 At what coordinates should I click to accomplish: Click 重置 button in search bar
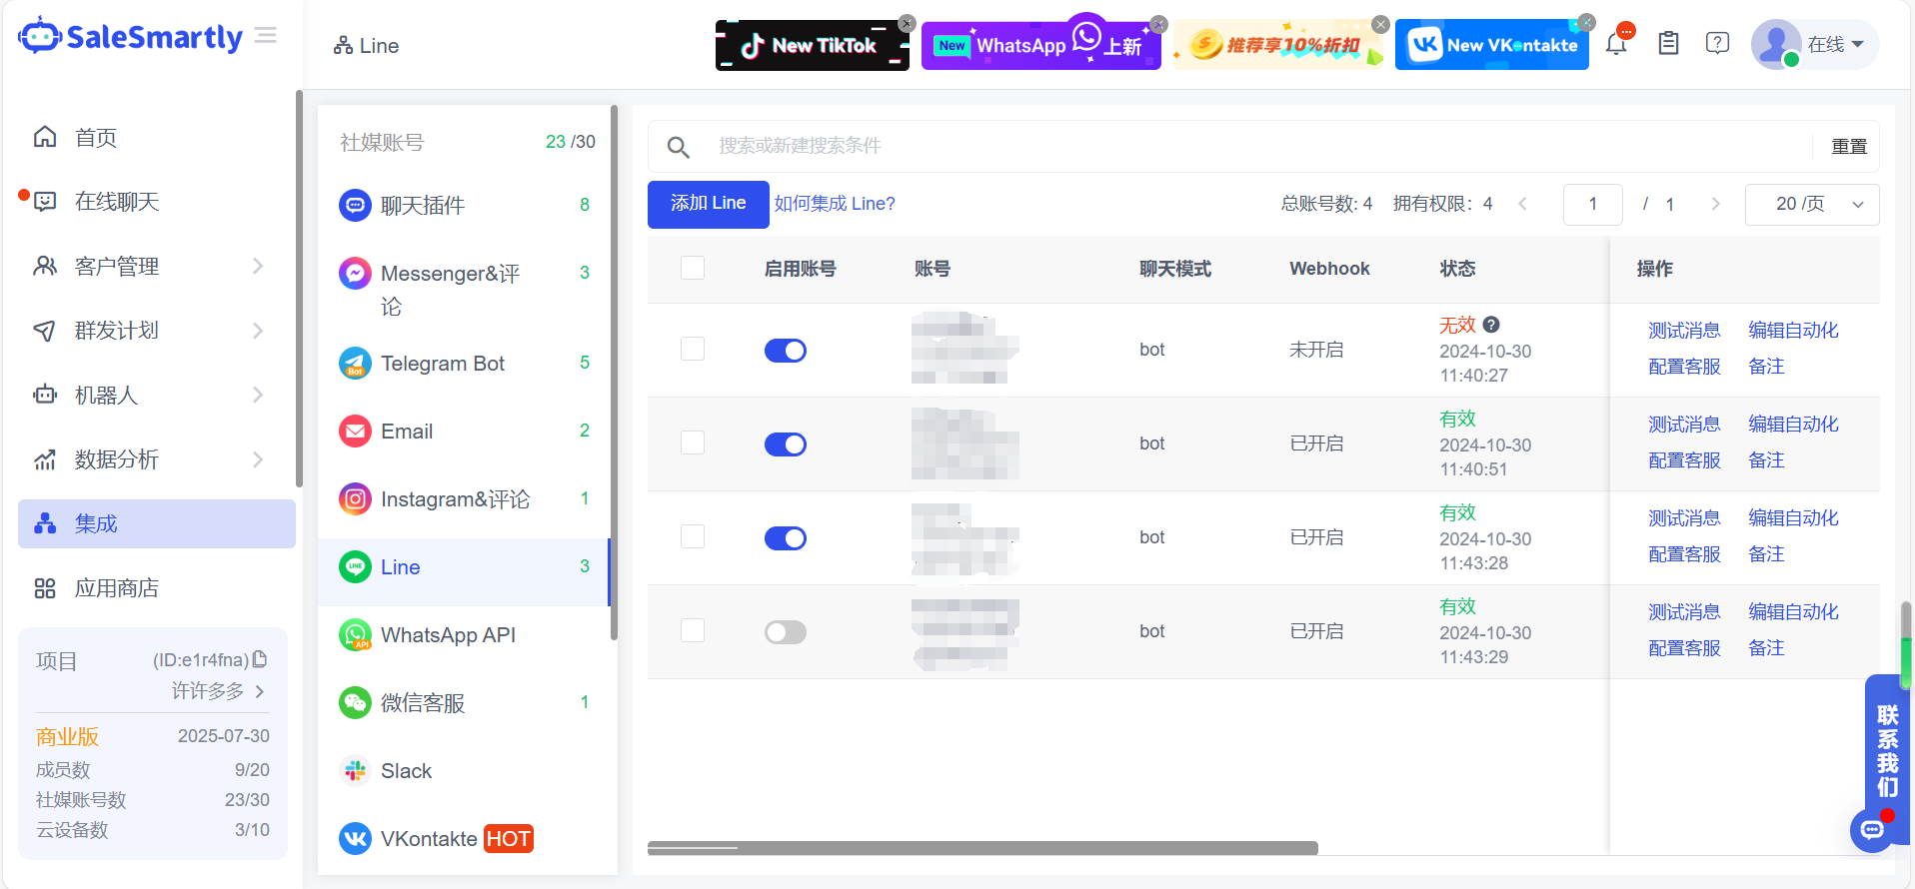pyautogui.click(x=1849, y=147)
